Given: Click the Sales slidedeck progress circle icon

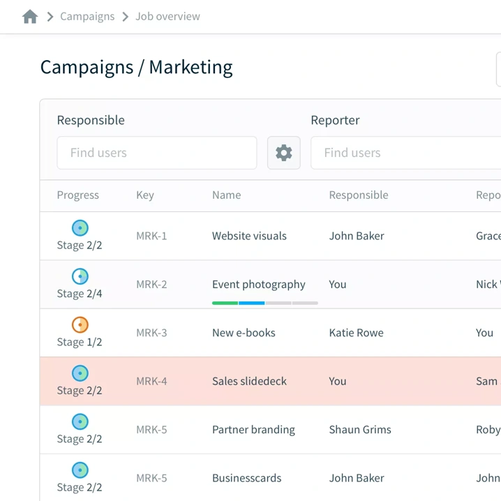Looking at the screenshot, I should [80, 373].
